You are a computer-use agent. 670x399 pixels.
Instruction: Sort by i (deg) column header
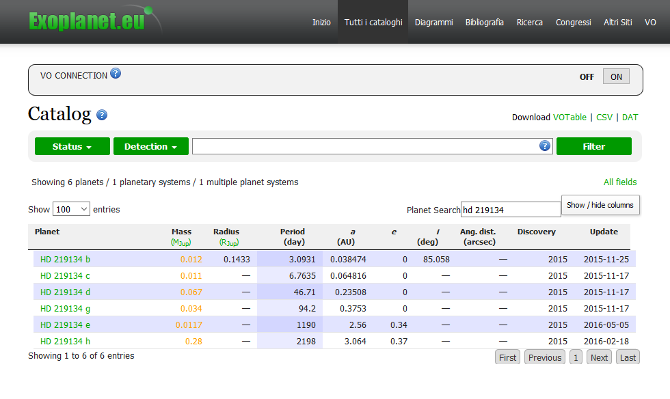coord(428,236)
